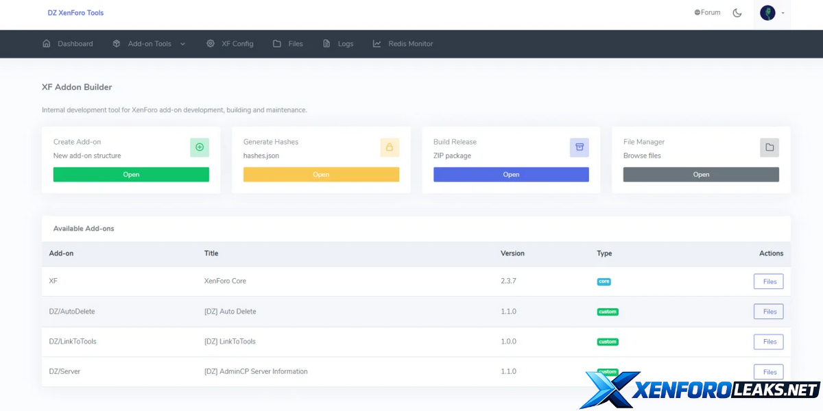Click the gray File Manager folder icon
This screenshot has height=411, width=823.
[x=770, y=147]
